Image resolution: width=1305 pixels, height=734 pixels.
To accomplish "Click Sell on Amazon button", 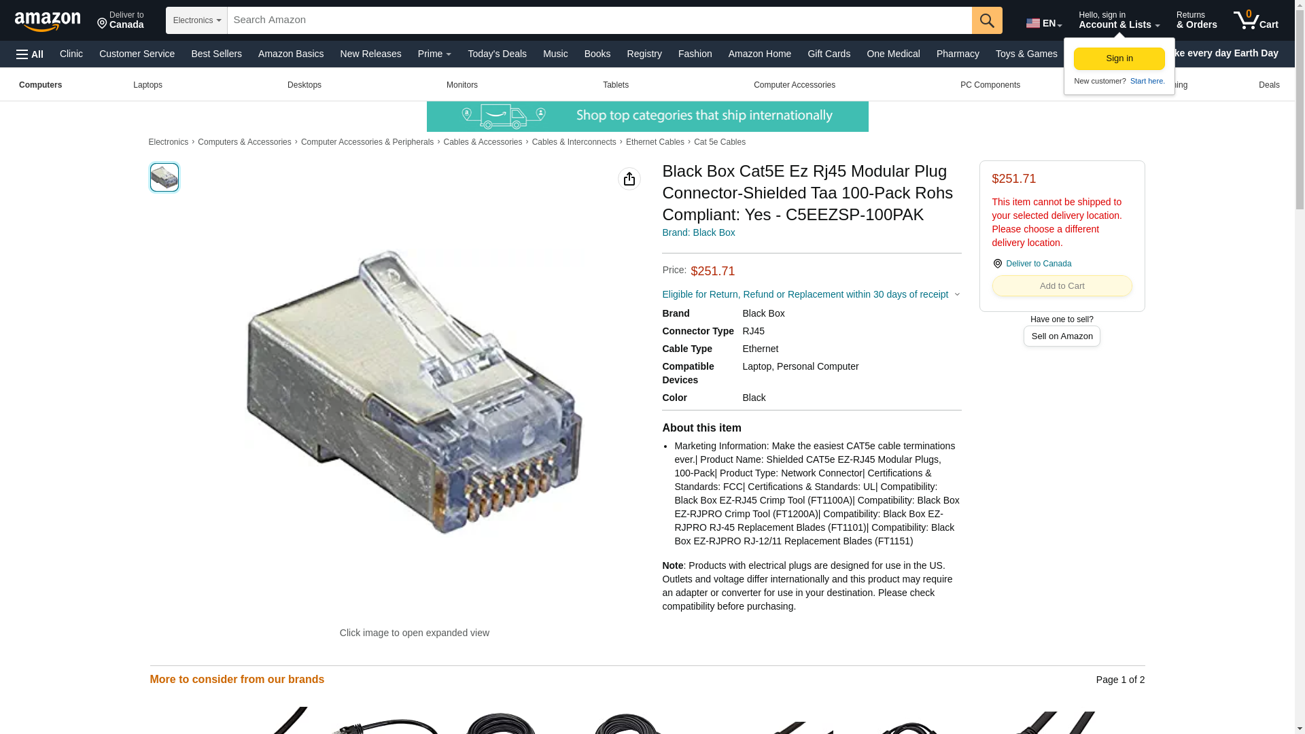I will click(x=1062, y=336).
